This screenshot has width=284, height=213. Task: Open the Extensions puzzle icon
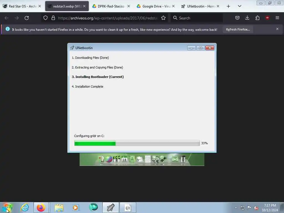[x=257, y=18]
